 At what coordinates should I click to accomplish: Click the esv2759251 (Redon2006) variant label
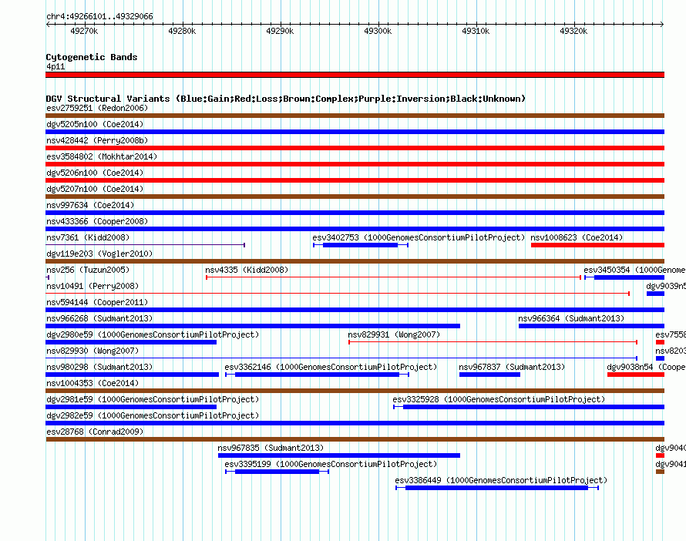tap(97, 108)
